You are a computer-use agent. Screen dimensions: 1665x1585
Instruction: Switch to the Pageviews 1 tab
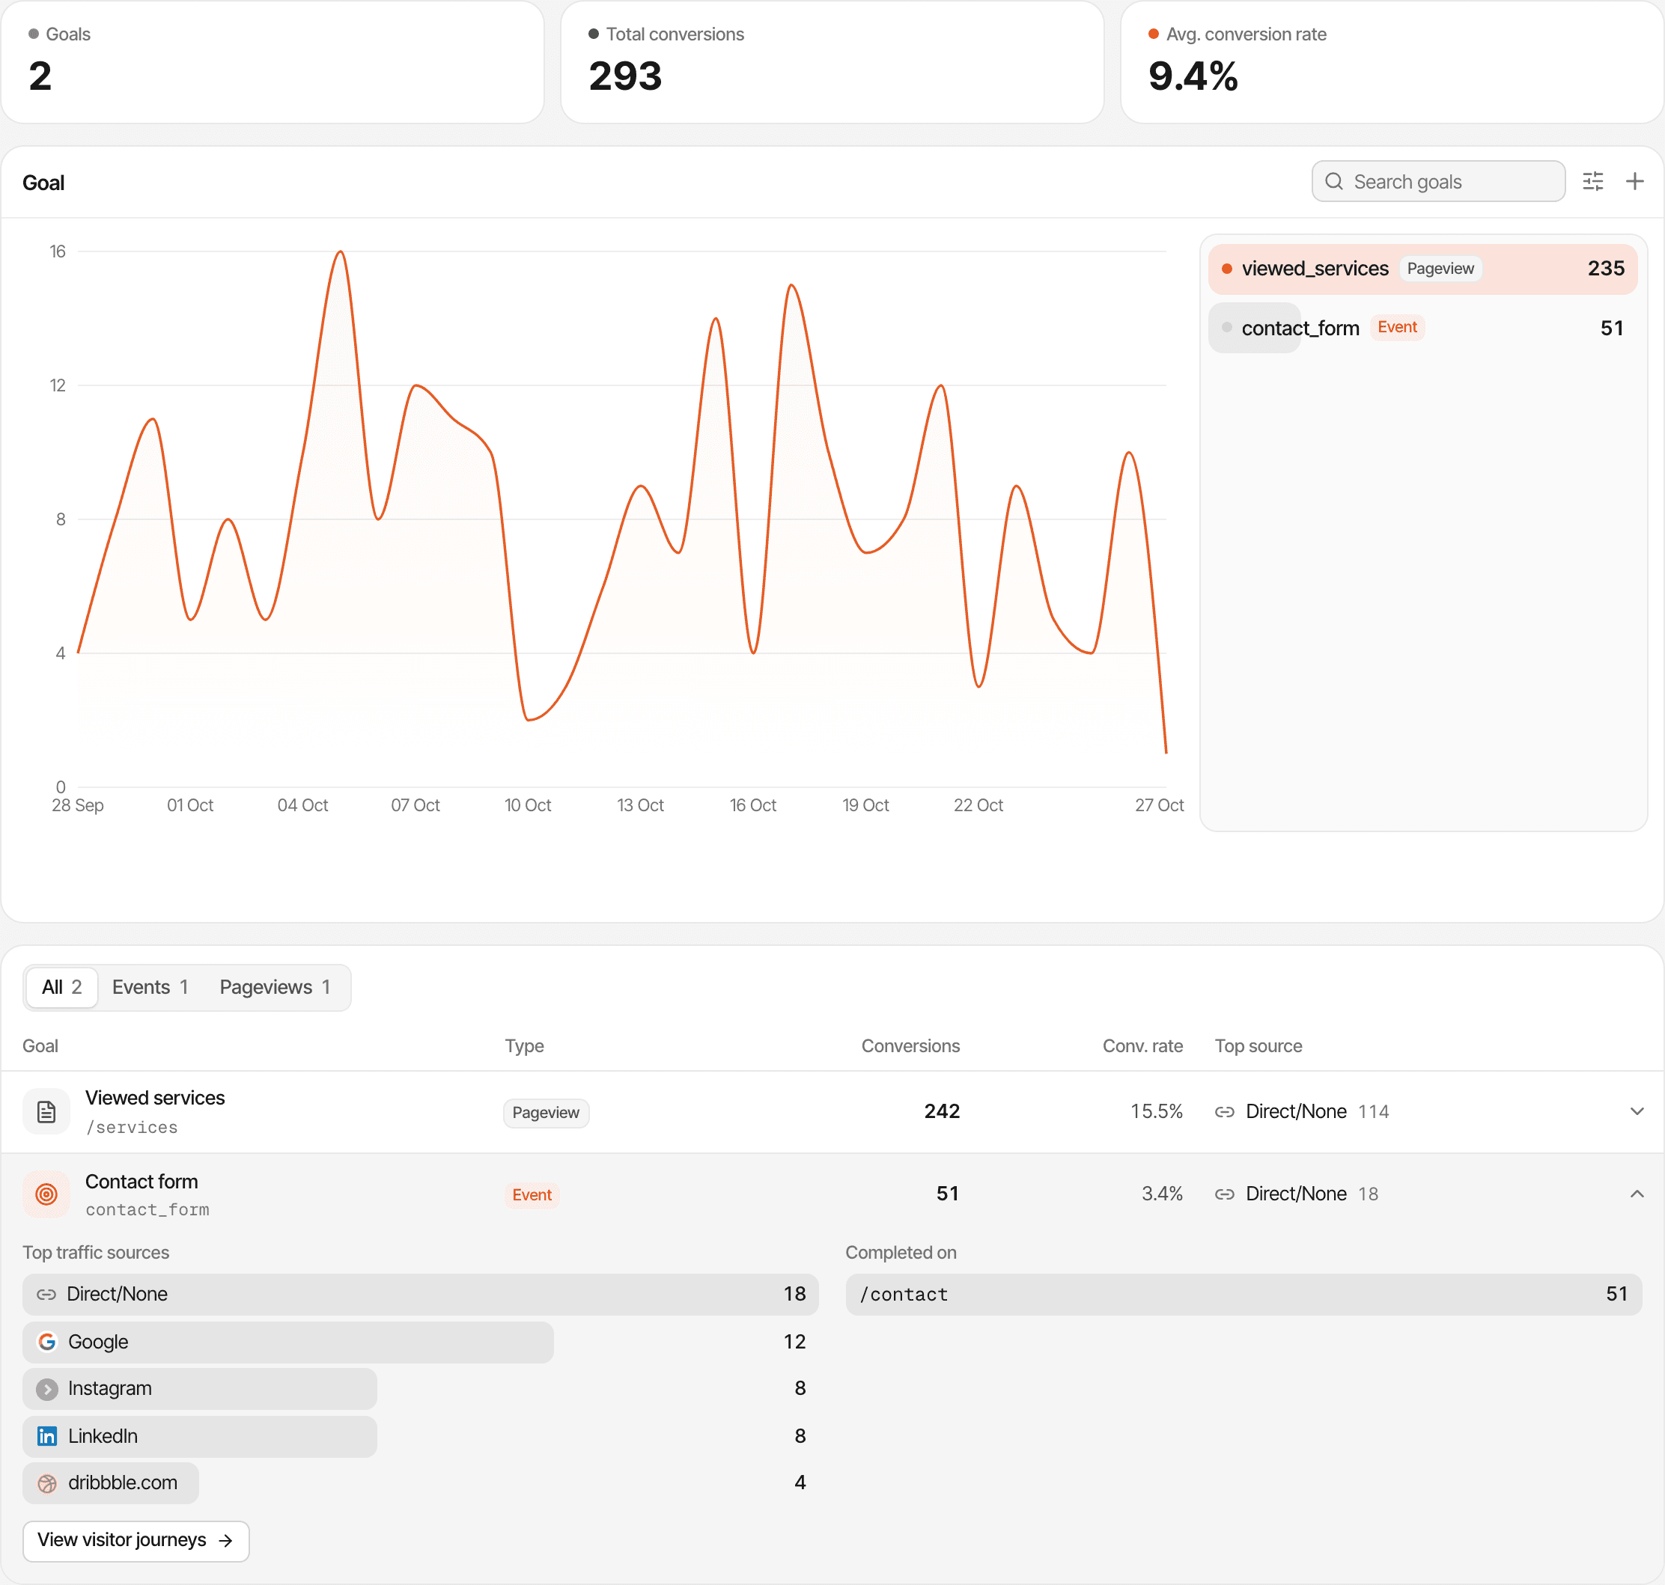pyautogui.click(x=275, y=987)
